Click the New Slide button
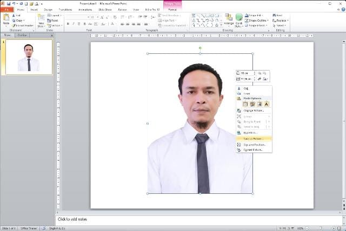Viewport: 346px width, 231px height. point(41,20)
